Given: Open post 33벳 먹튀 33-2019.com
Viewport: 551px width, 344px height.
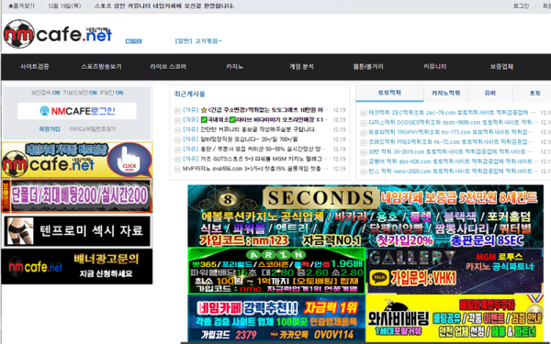Looking at the screenshot, I should (x=452, y=152).
